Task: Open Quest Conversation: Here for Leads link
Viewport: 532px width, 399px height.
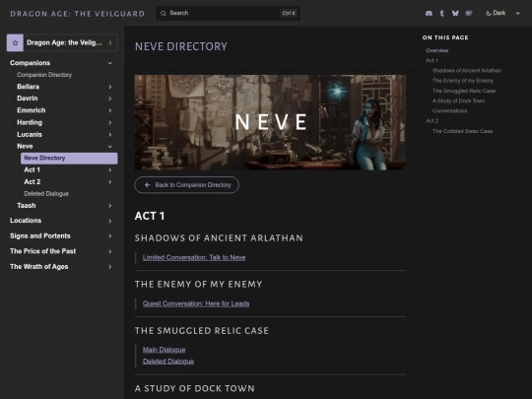Action: click(x=196, y=303)
